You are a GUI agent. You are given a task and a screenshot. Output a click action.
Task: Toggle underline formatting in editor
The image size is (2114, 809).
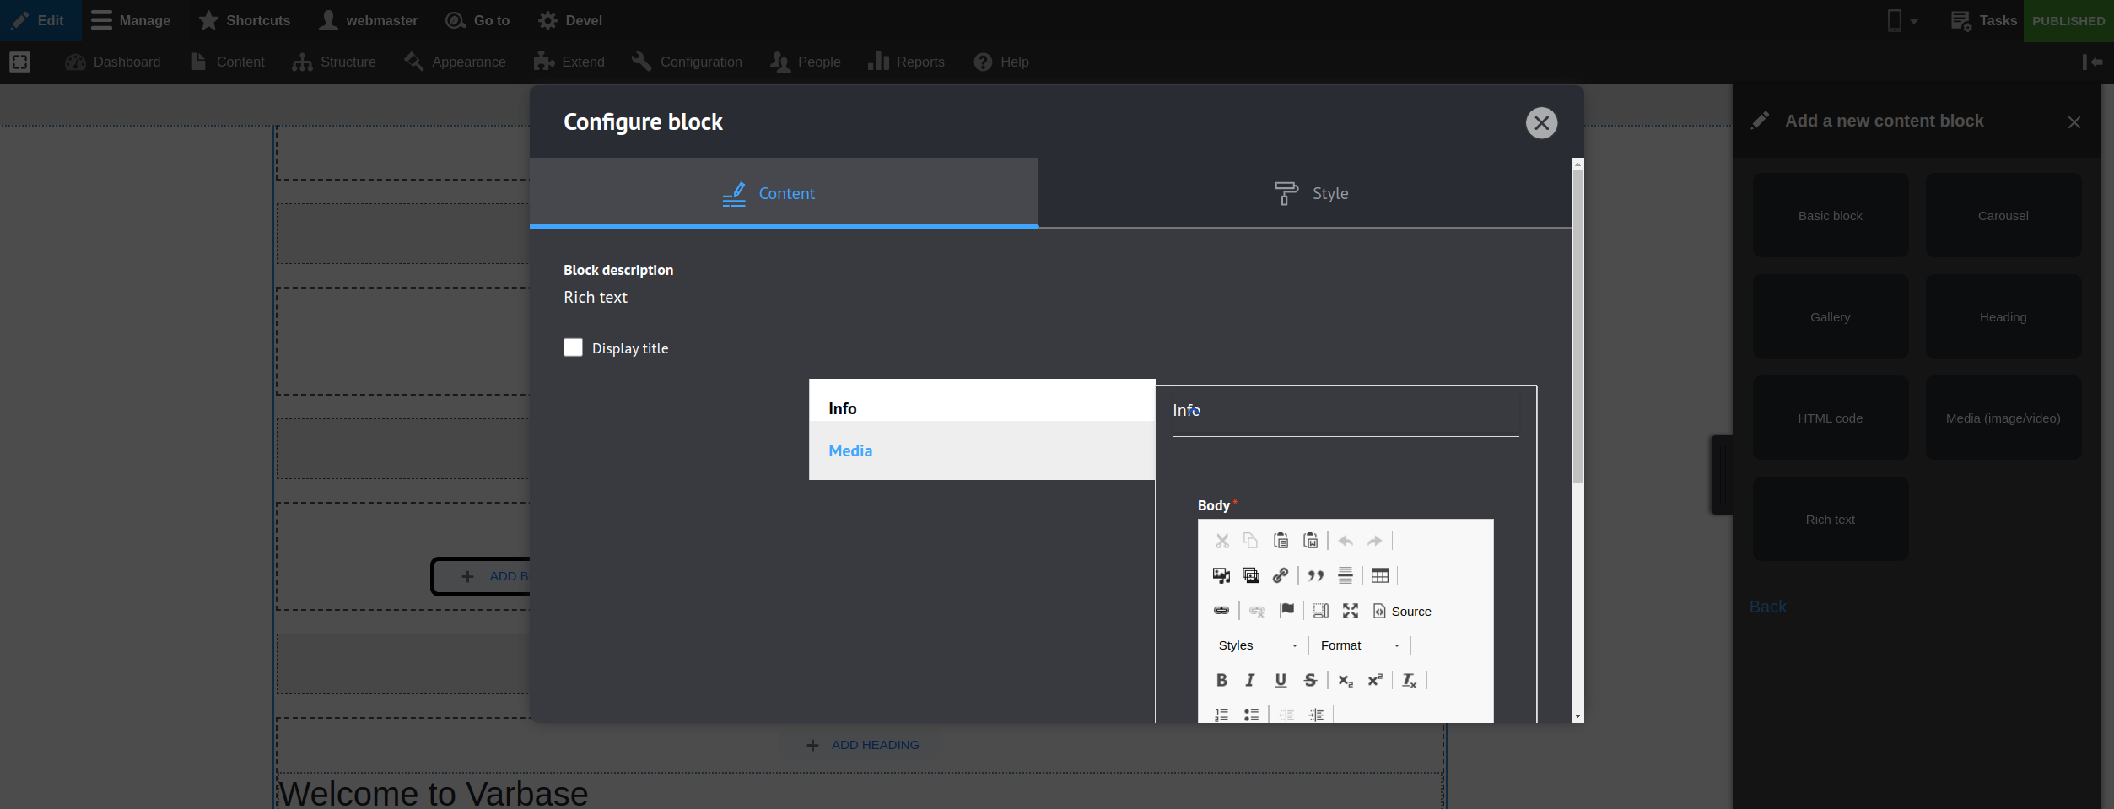[x=1281, y=680]
